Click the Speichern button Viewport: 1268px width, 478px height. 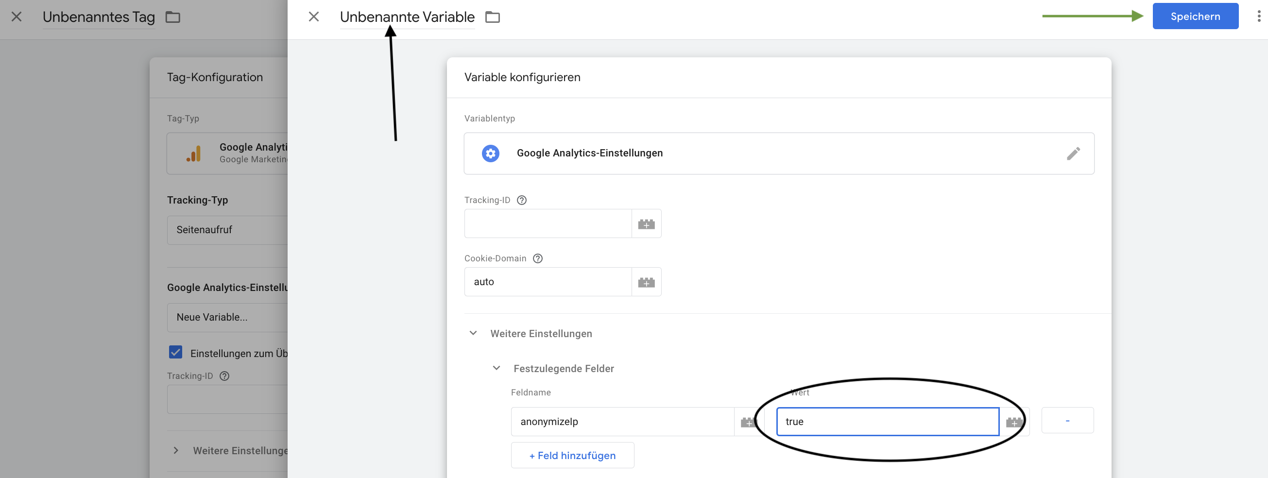coord(1195,16)
